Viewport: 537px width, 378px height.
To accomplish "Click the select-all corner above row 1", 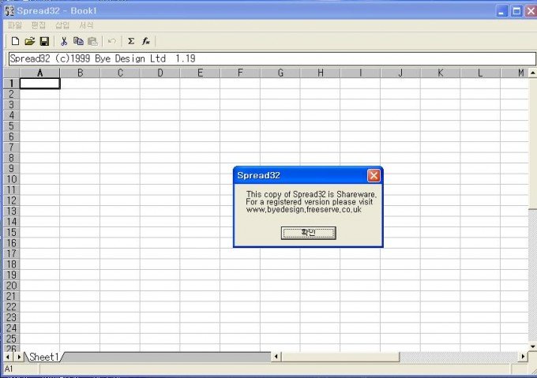I will click(x=11, y=73).
